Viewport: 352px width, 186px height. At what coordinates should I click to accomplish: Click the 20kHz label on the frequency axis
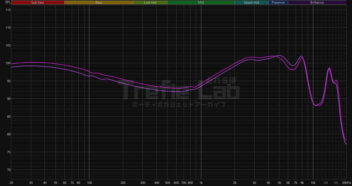[346, 183]
